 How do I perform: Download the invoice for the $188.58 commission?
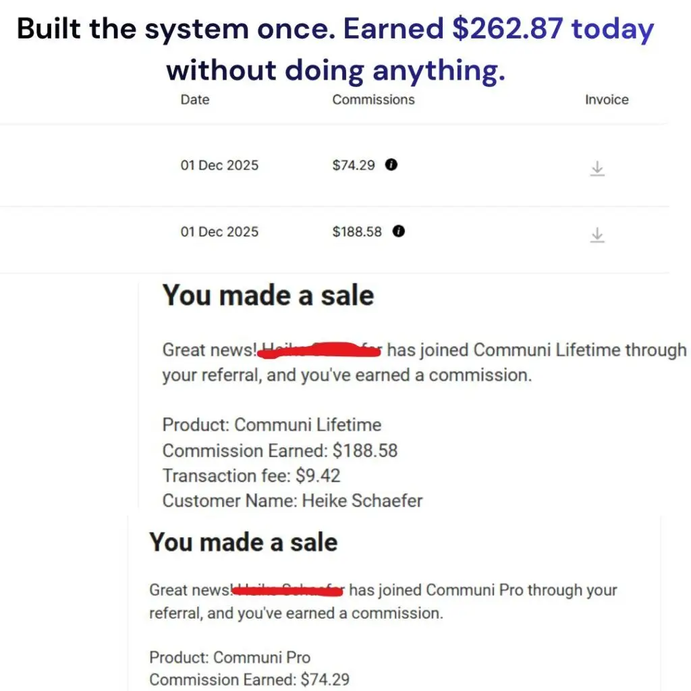click(597, 235)
